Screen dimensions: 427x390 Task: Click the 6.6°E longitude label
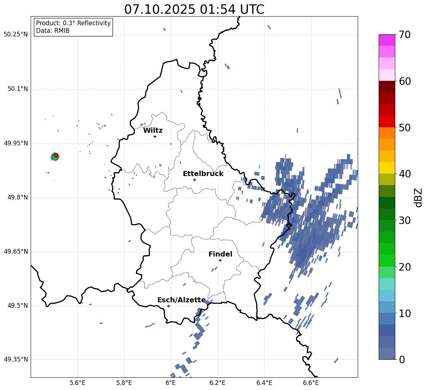click(x=311, y=383)
